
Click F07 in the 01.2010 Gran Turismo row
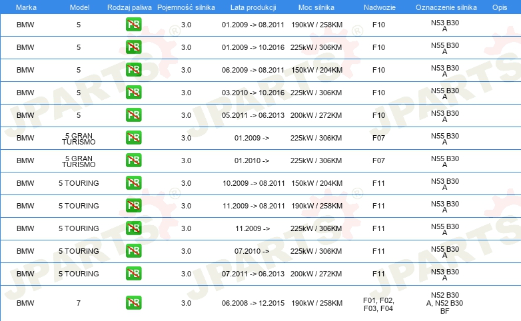coord(378,160)
